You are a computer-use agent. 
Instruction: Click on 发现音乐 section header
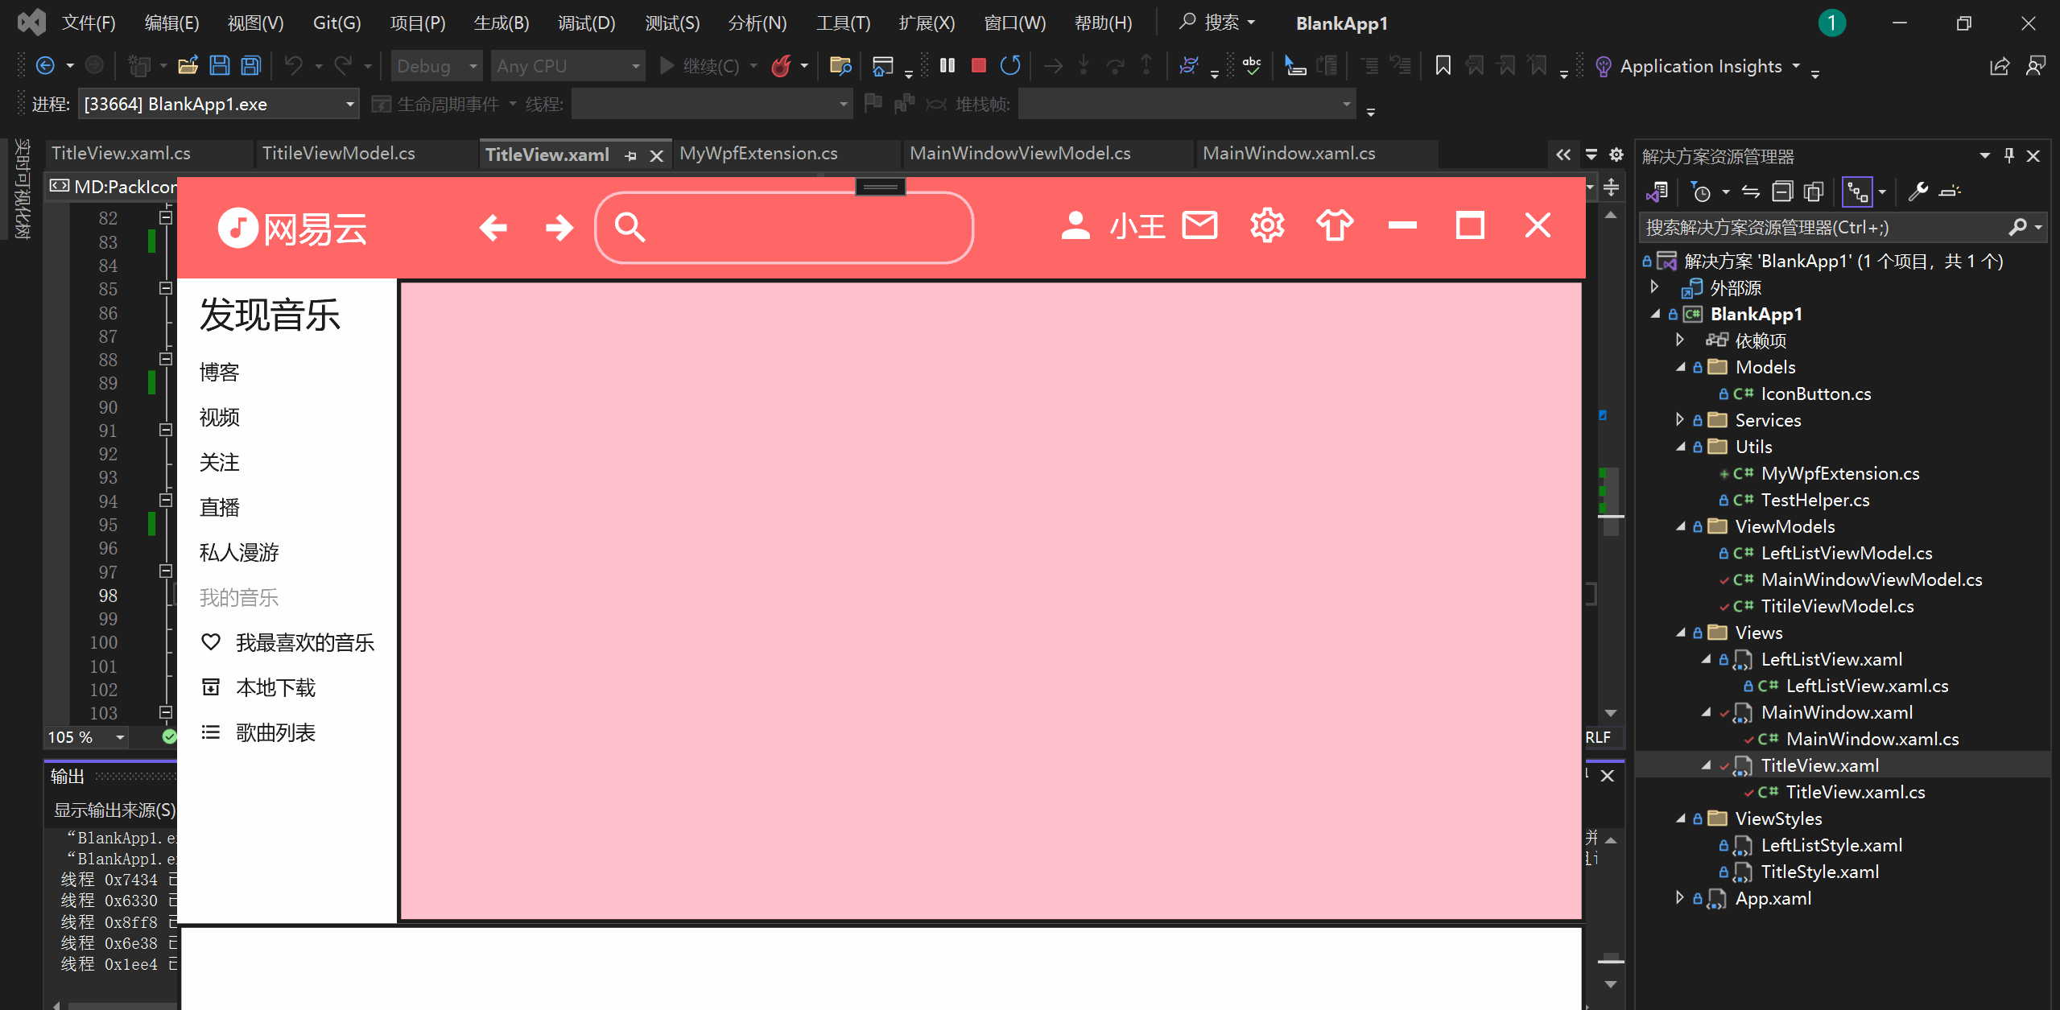pyautogui.click(x=270, y=312)
